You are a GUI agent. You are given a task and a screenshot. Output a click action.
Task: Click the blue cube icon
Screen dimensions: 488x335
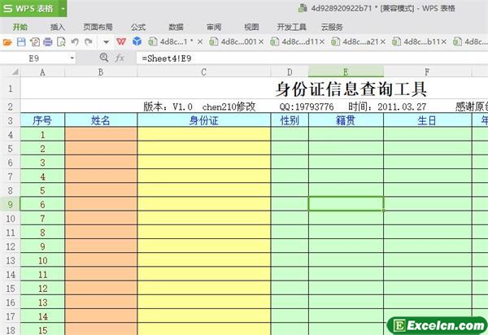click(x=137, y=41)
